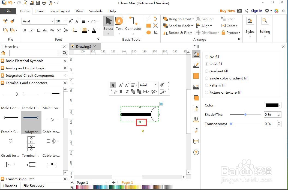Select the ellipse shape tool
The image size is (288, 190).
click(149, 32)
